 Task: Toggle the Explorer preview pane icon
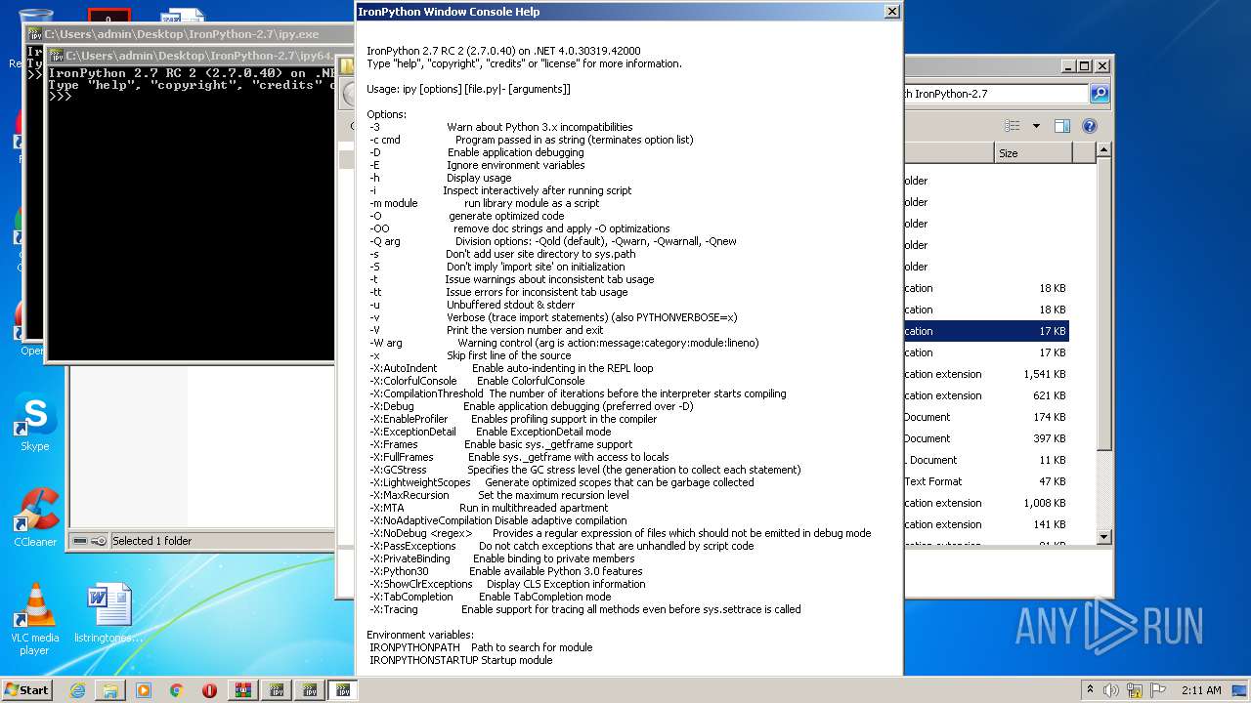point(1062,126)
